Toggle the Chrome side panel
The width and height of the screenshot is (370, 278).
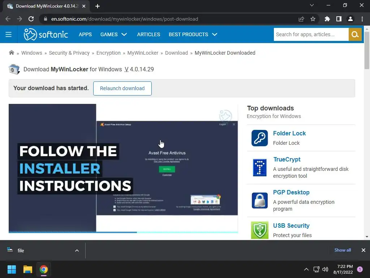click(339, 19)
